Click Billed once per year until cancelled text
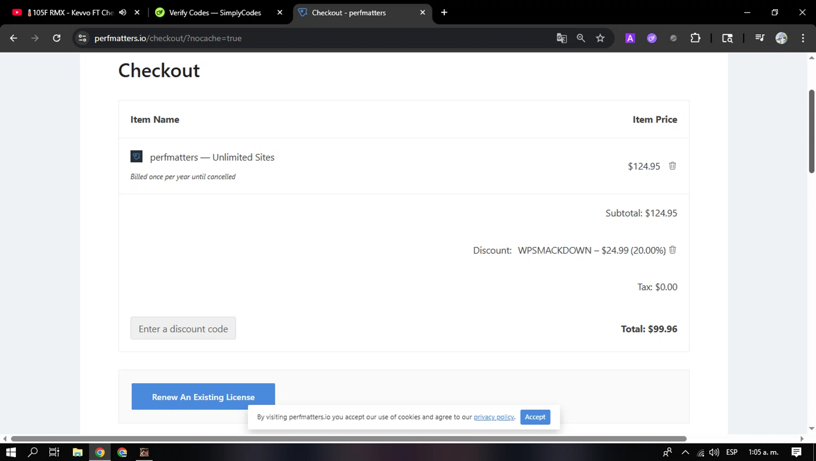 [x=183, y=177]
